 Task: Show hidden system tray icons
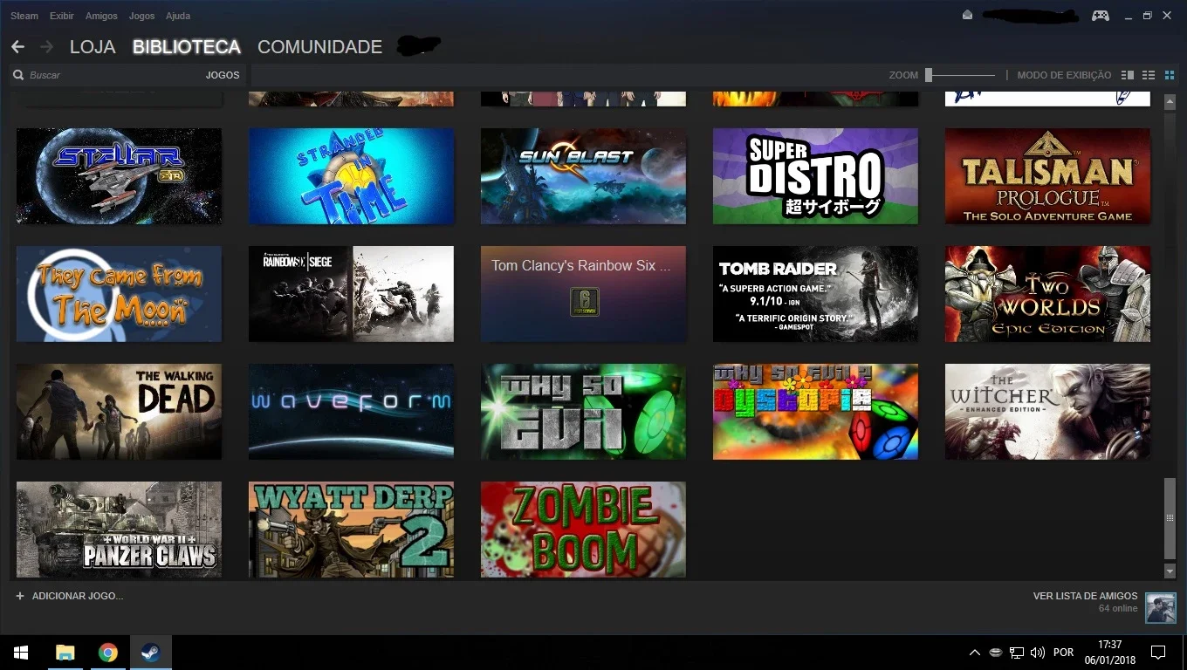pyautogui.click(x=975, y=653)
